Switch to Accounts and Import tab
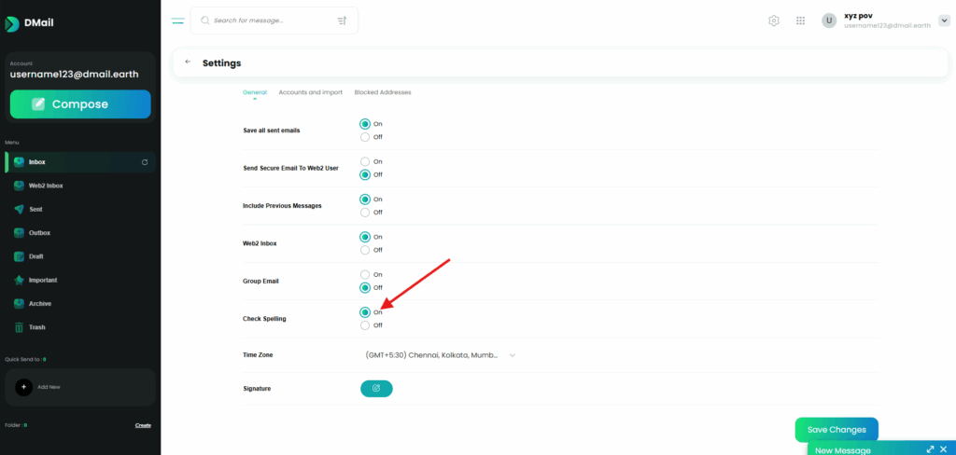The width and height of the screenshot is (956, 455). [310, 92]
